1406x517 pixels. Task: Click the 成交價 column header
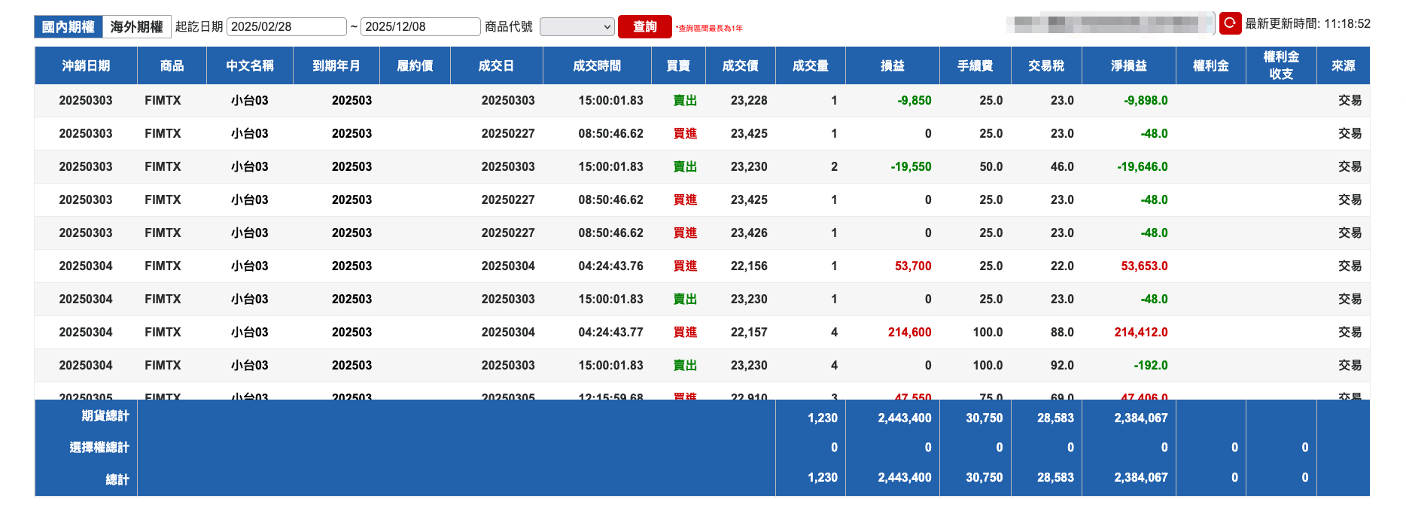(x=741, y=65)
